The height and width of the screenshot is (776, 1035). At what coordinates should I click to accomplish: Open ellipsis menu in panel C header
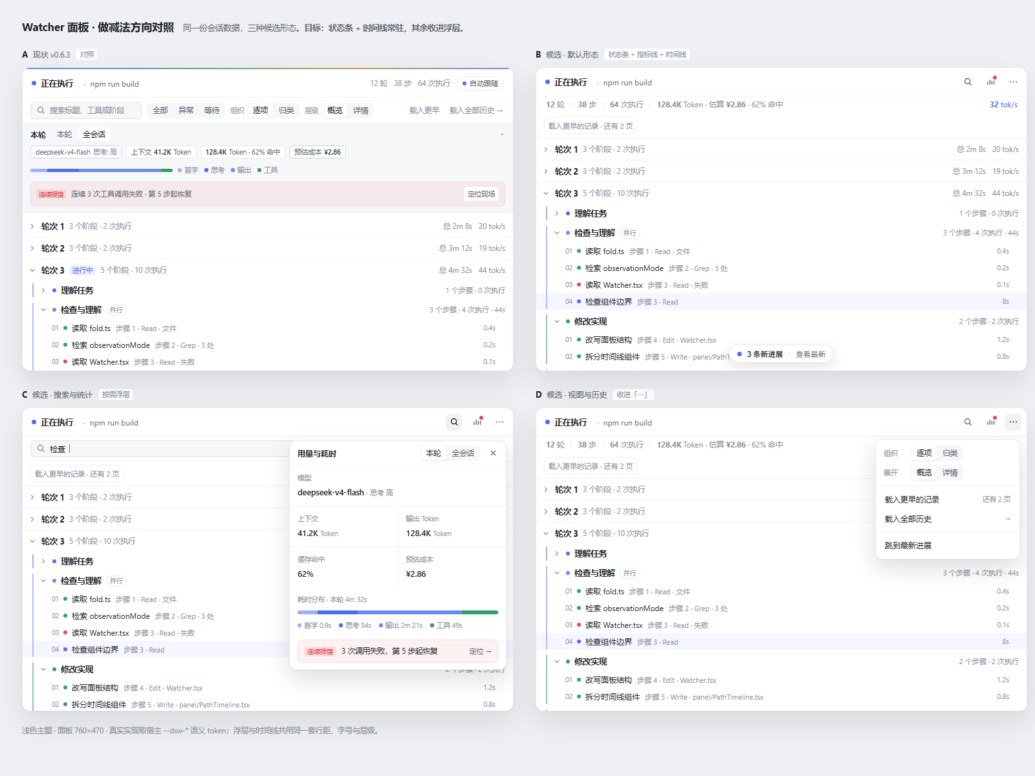click(x=499, y=422)
